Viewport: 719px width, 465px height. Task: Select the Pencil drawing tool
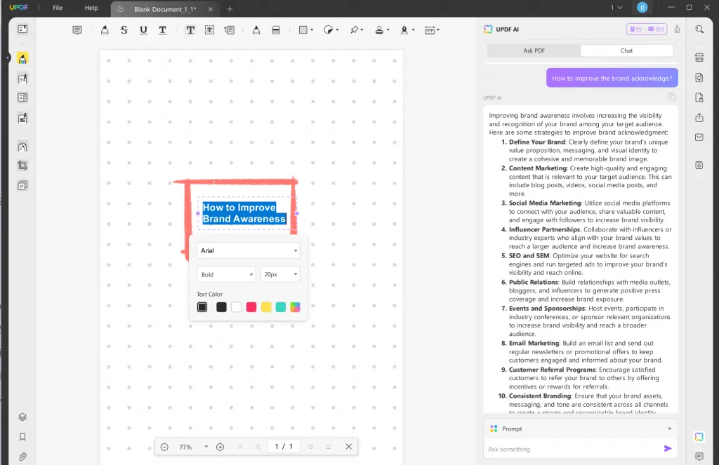[x=256, y=29]
